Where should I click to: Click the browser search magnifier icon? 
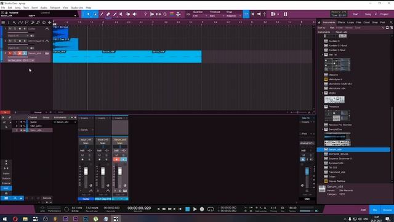[x=392, y=22]
